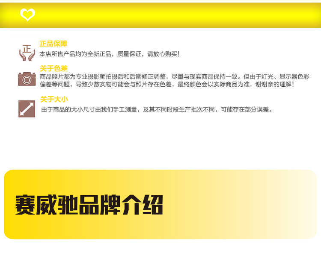Click the text 由于商品的大小尺寸由我们手工测量
The width and height of the screenshot is (321, 258).
[89, 110]
